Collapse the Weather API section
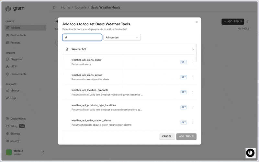The width and height of the screenshot is (259, 162). tap(192, 49)
